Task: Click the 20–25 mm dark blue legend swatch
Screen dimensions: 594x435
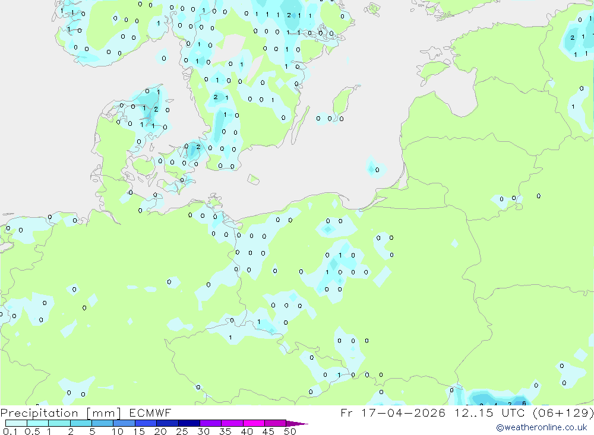Action: click(x=168, y=423)
